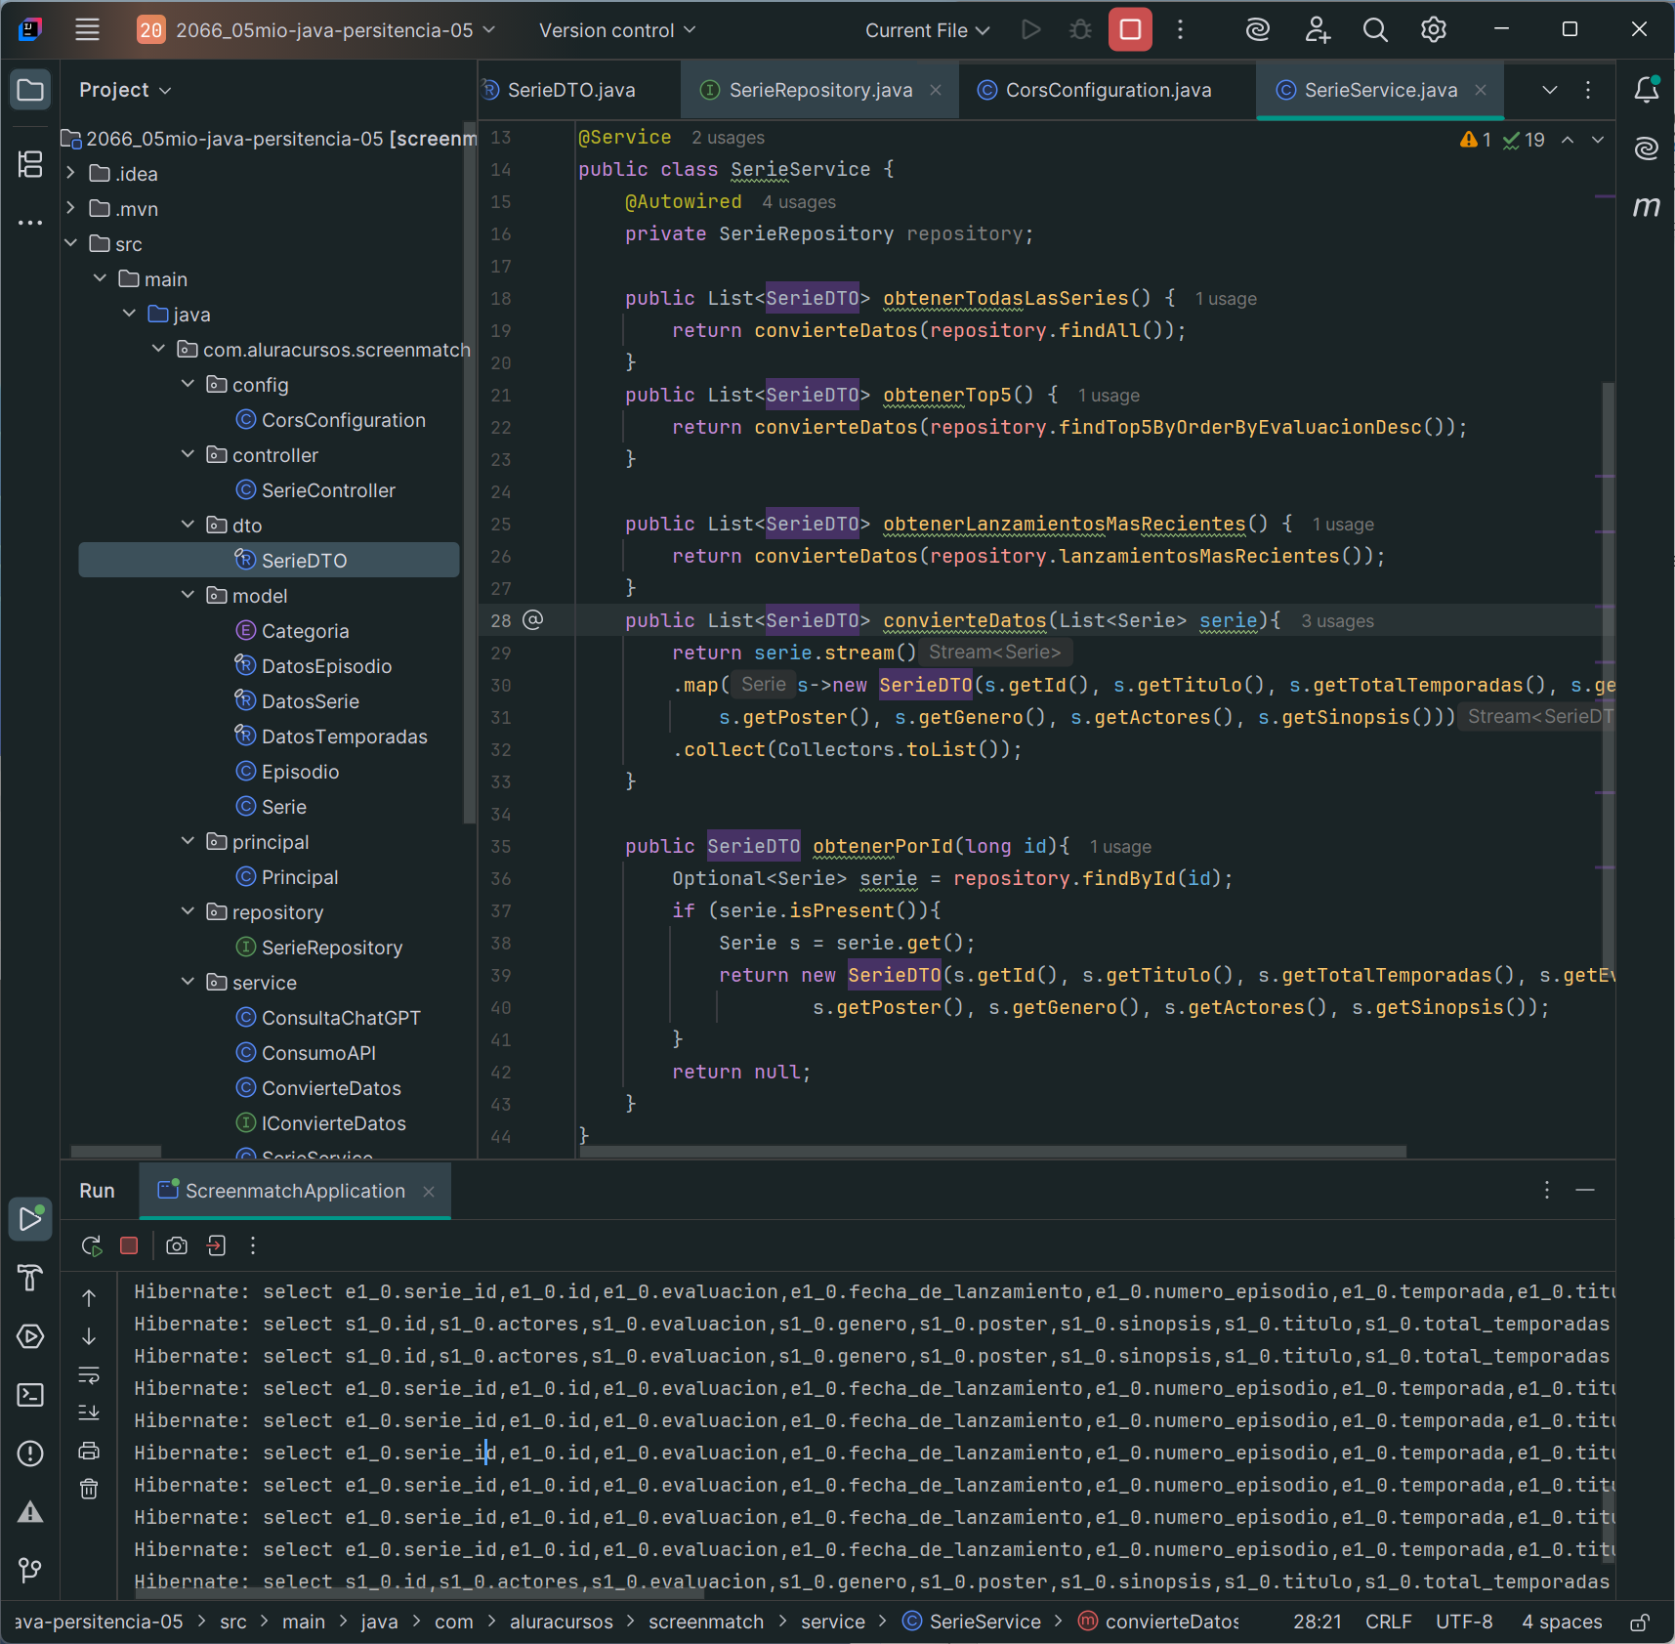Clear console with trash icon
This screenshot has width=1675, height=1644.
pyautogui.click(x=89, y=1489)
